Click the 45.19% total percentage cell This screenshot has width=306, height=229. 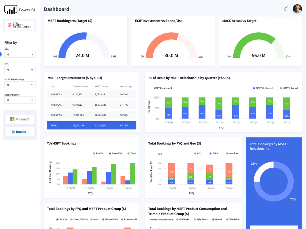pyautogui.click(x=124, y=125)
